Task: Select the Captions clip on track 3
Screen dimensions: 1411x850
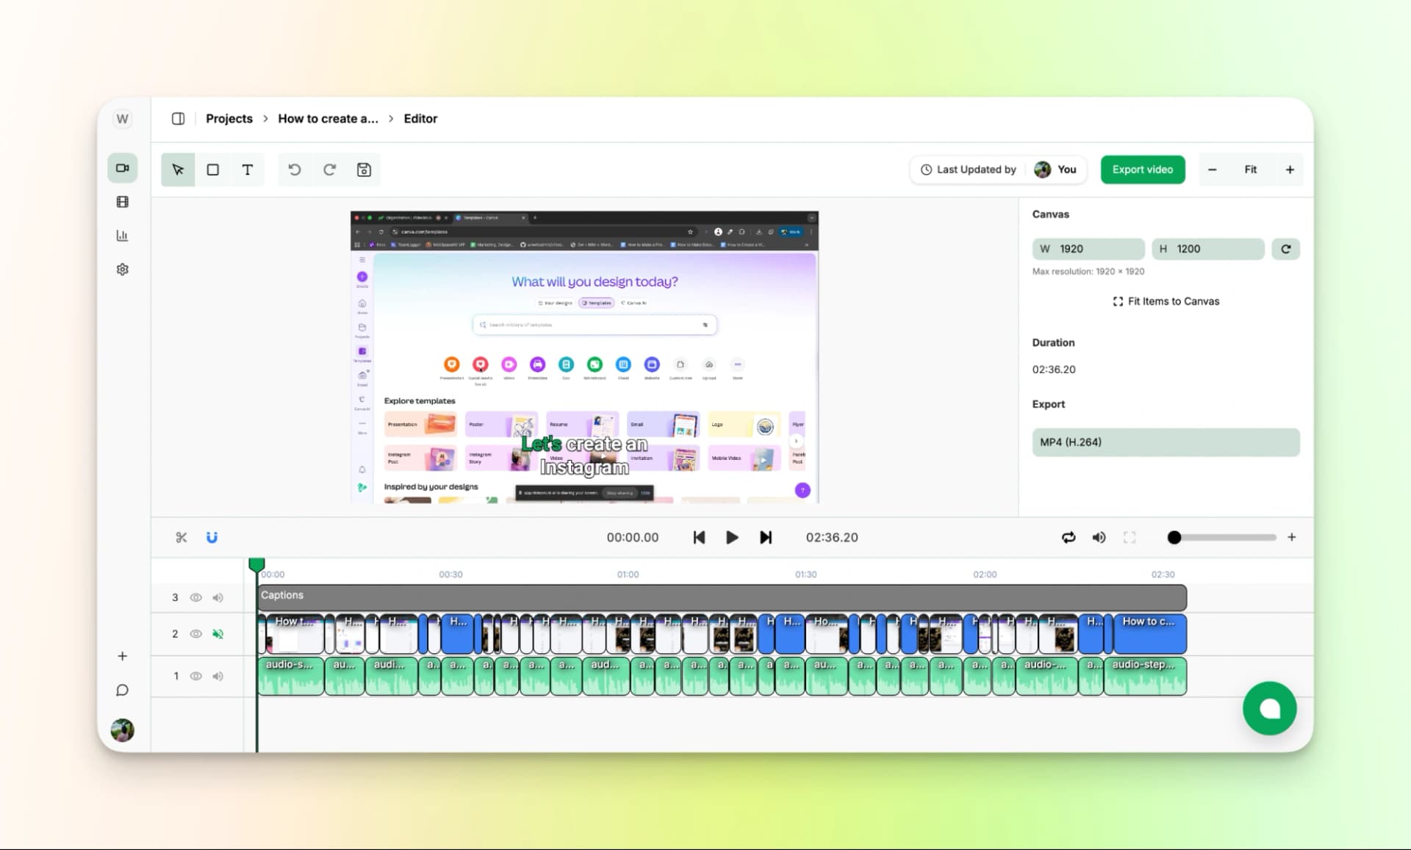Action: click(x=720, y=596)
